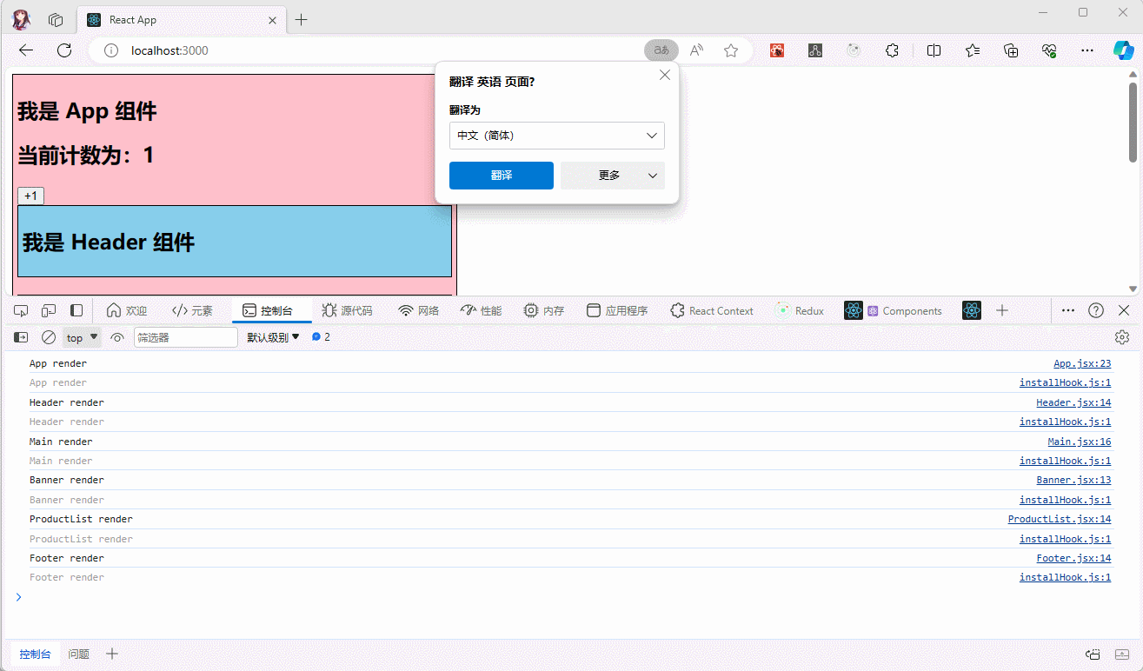Expand the top context dropdown
The height and width of the screenshot is (671, 1143).
83,337
